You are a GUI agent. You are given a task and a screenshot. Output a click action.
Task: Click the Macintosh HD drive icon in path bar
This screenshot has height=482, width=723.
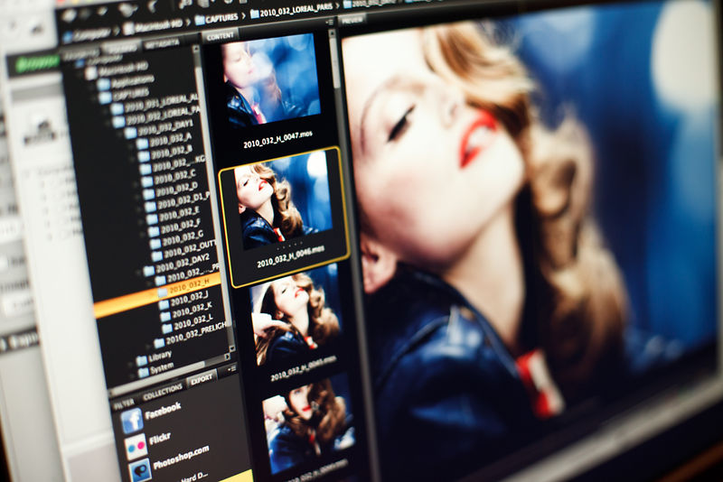coord(128,28)
